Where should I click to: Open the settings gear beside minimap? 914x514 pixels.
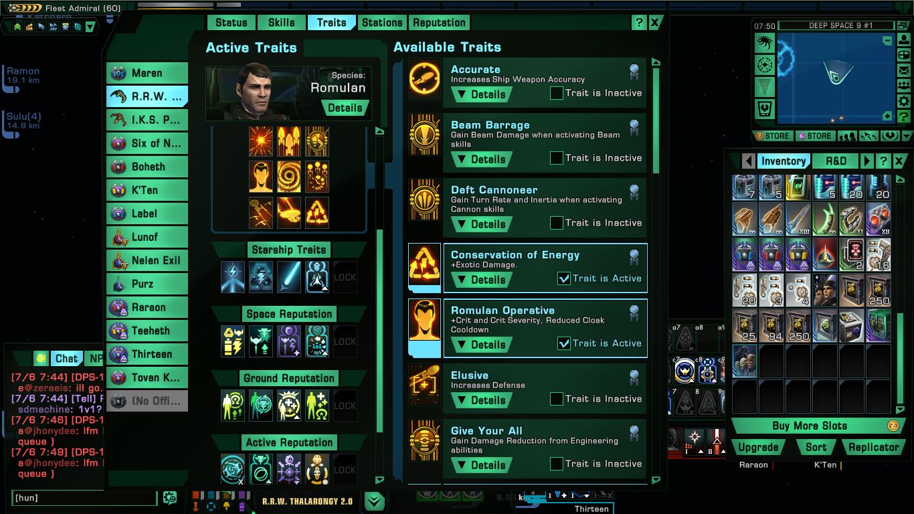903,101
